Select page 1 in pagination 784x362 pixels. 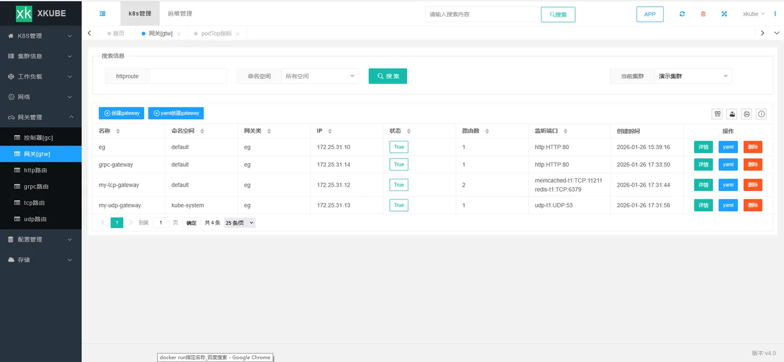[117, 222]
